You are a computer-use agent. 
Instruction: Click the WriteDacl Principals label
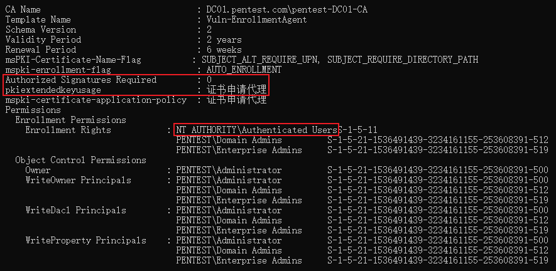pyautogui.click(x=75, y=210)
